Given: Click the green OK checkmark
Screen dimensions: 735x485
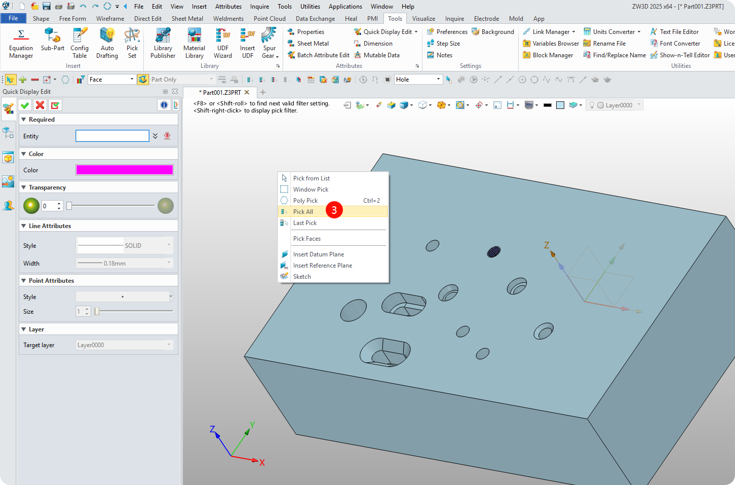Looking at the screenshot, I should (x=25, y=105).
